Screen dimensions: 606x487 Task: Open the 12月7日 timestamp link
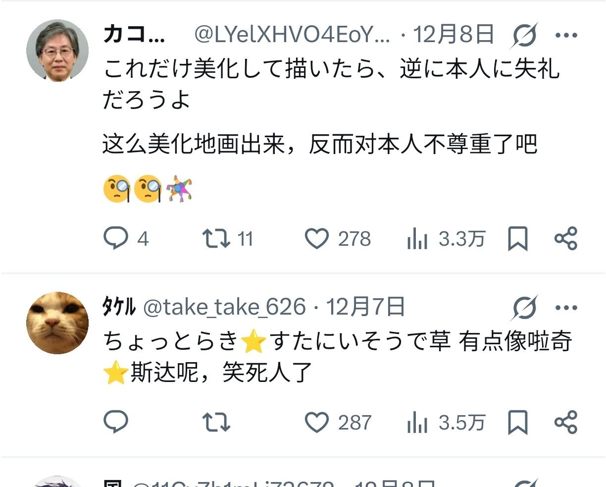[365, 307]
